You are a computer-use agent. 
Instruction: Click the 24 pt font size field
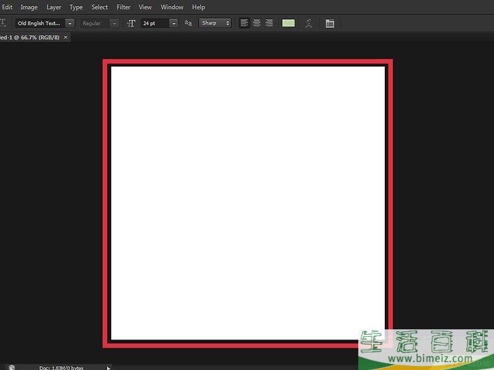[155, 23]
